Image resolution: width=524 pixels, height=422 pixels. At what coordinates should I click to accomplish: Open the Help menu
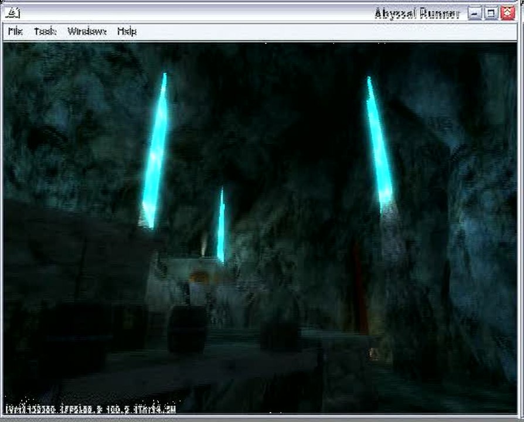[x=127, y=32]
